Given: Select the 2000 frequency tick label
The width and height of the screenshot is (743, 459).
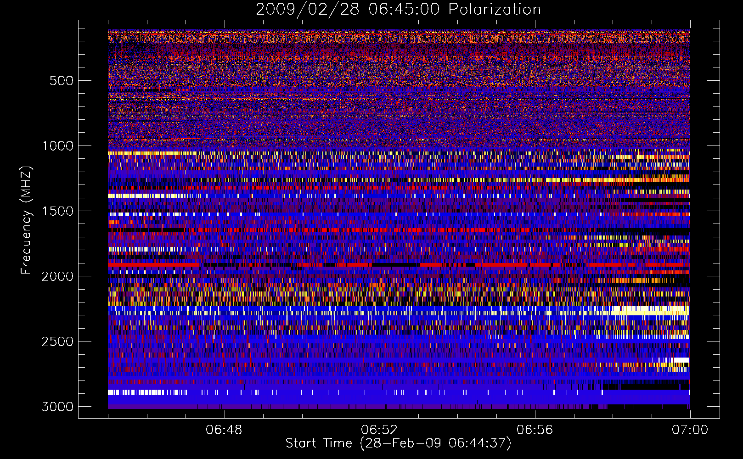Looking at the screenshot, I should pyautogui.click(x=57, y=276).
